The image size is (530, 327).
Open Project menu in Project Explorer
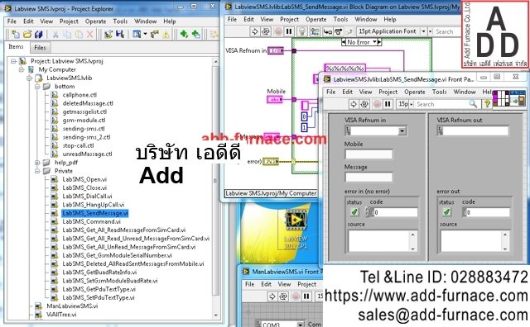coord(69,21)
